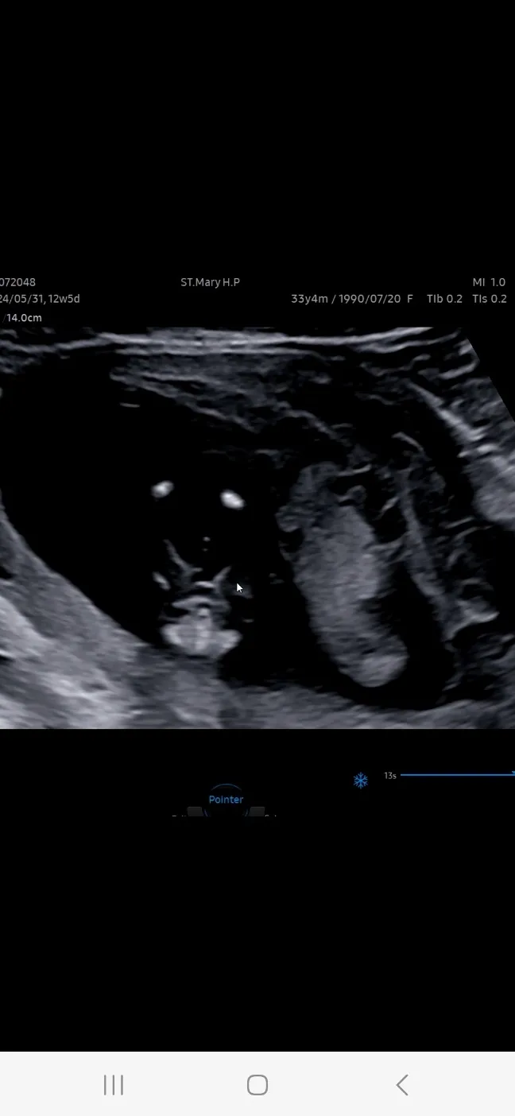Click the 'MI 1.0' index value

(x=489, y=282)
